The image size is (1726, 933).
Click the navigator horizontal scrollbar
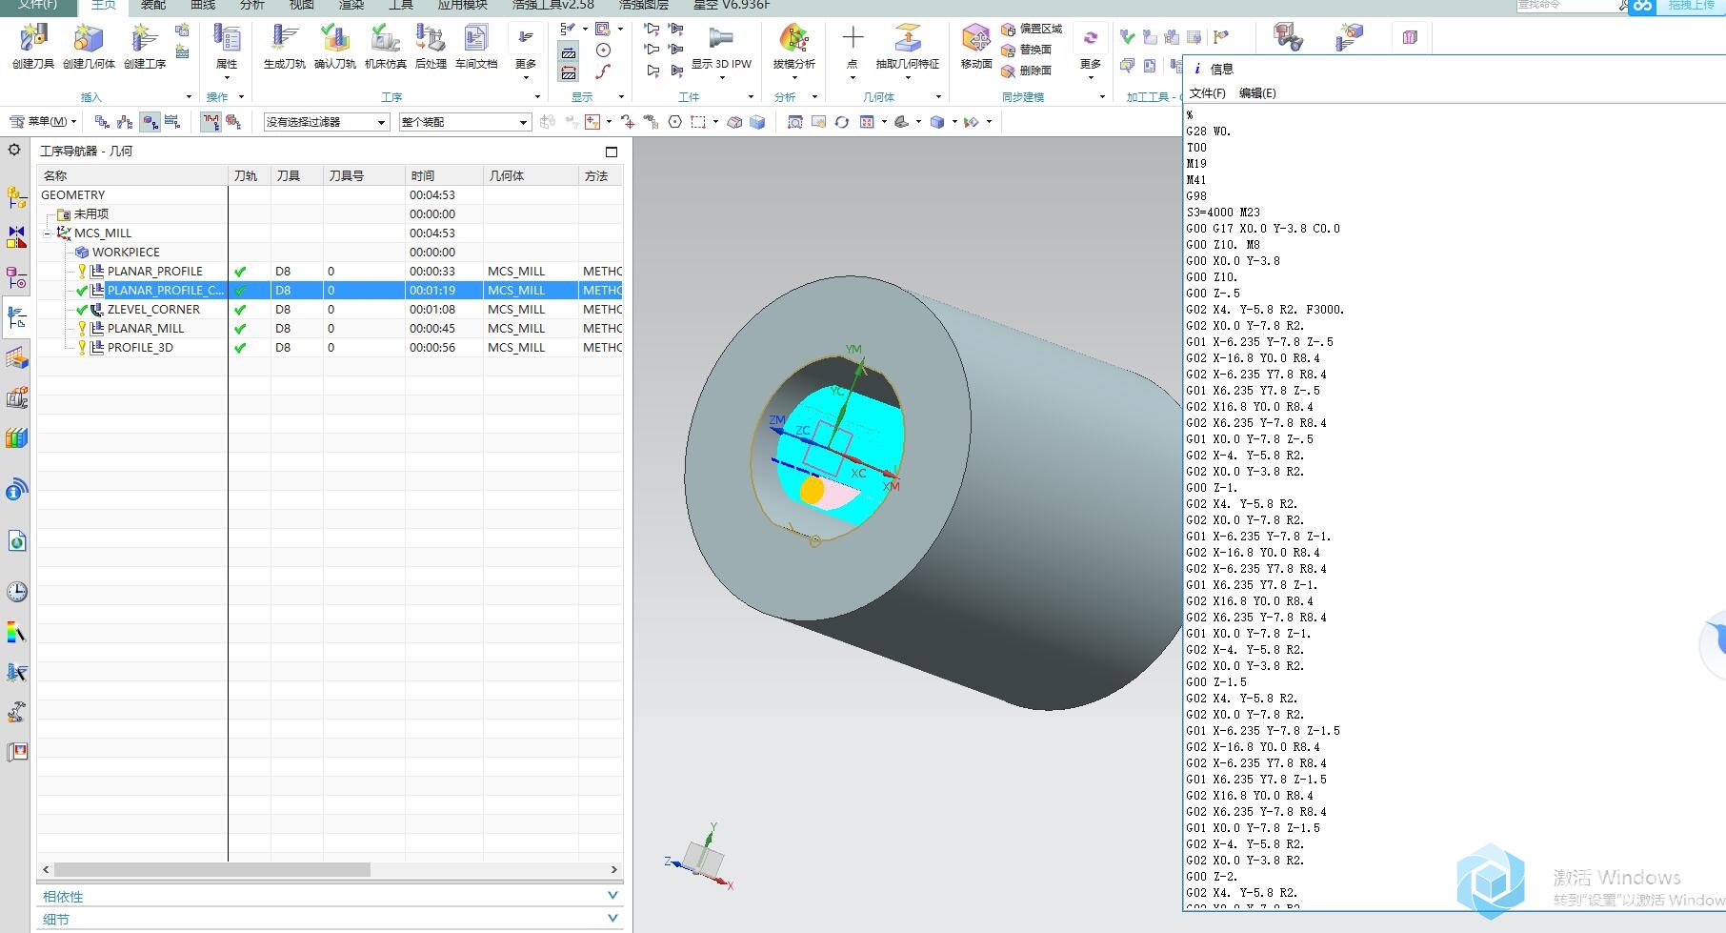[x=211, y=869]
